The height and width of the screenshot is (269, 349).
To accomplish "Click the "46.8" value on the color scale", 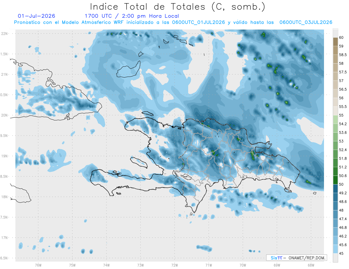I will tap(343, 228).
